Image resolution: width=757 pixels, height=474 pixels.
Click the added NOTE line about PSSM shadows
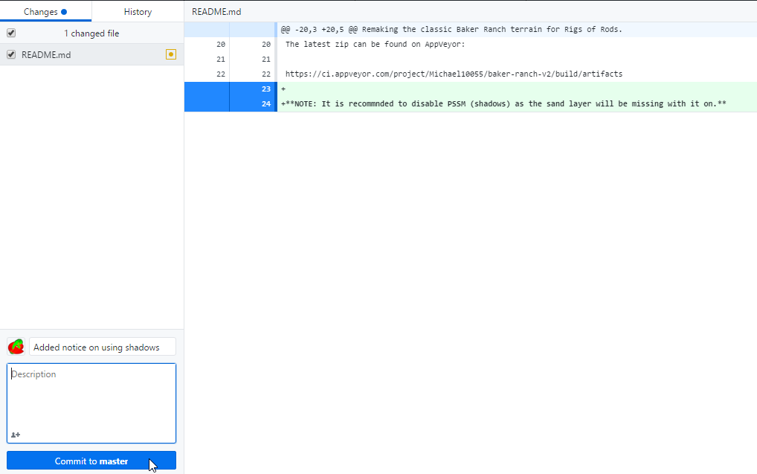coord(503,104)
